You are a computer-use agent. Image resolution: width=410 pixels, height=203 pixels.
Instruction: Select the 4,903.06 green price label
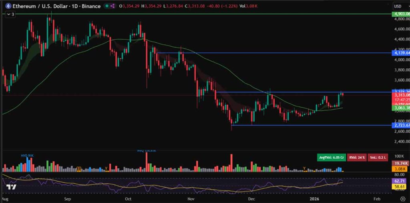click(401, 14)
